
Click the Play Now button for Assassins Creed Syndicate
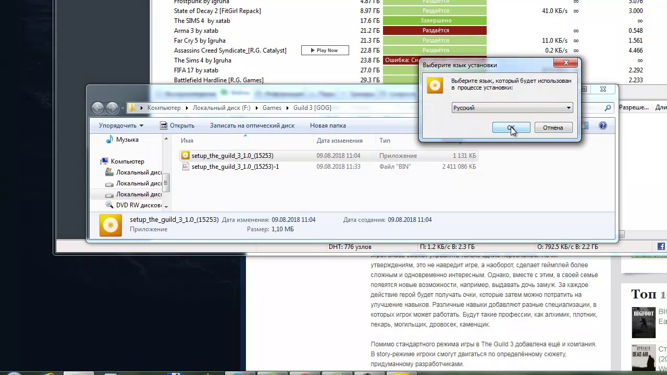point(325,51)
